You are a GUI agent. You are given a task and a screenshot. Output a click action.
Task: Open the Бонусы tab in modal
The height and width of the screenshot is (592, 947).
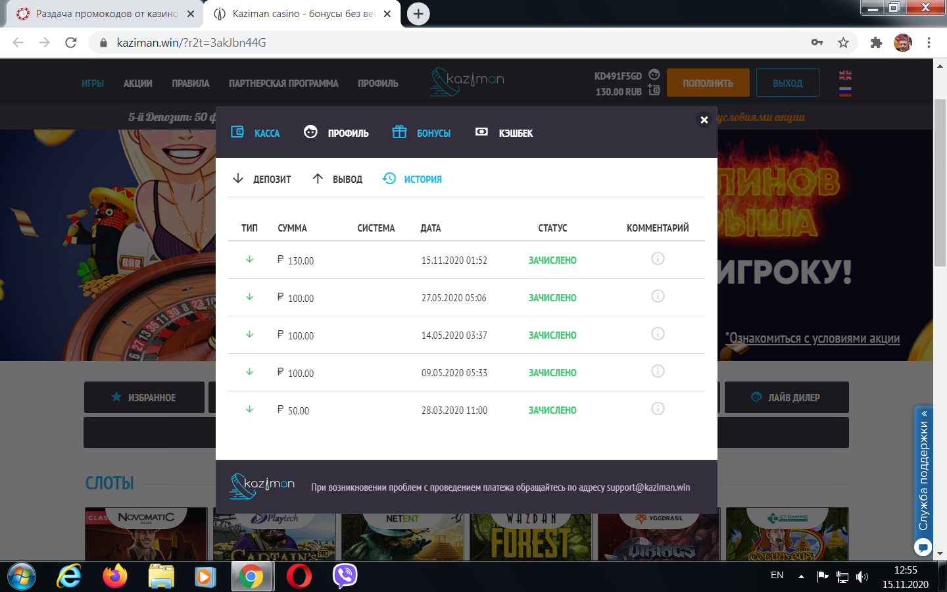click(x=422, y=133)
